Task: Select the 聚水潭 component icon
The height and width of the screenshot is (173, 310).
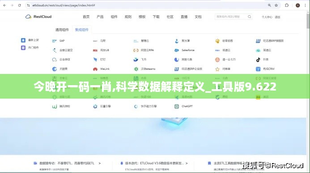Action: pyautogui.click(x=177, y=41)
